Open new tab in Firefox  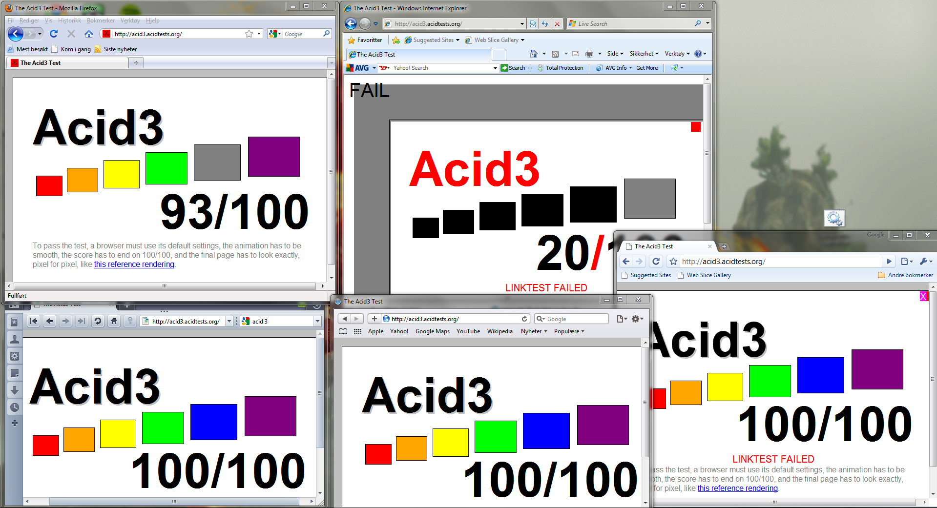pos(136,62)
